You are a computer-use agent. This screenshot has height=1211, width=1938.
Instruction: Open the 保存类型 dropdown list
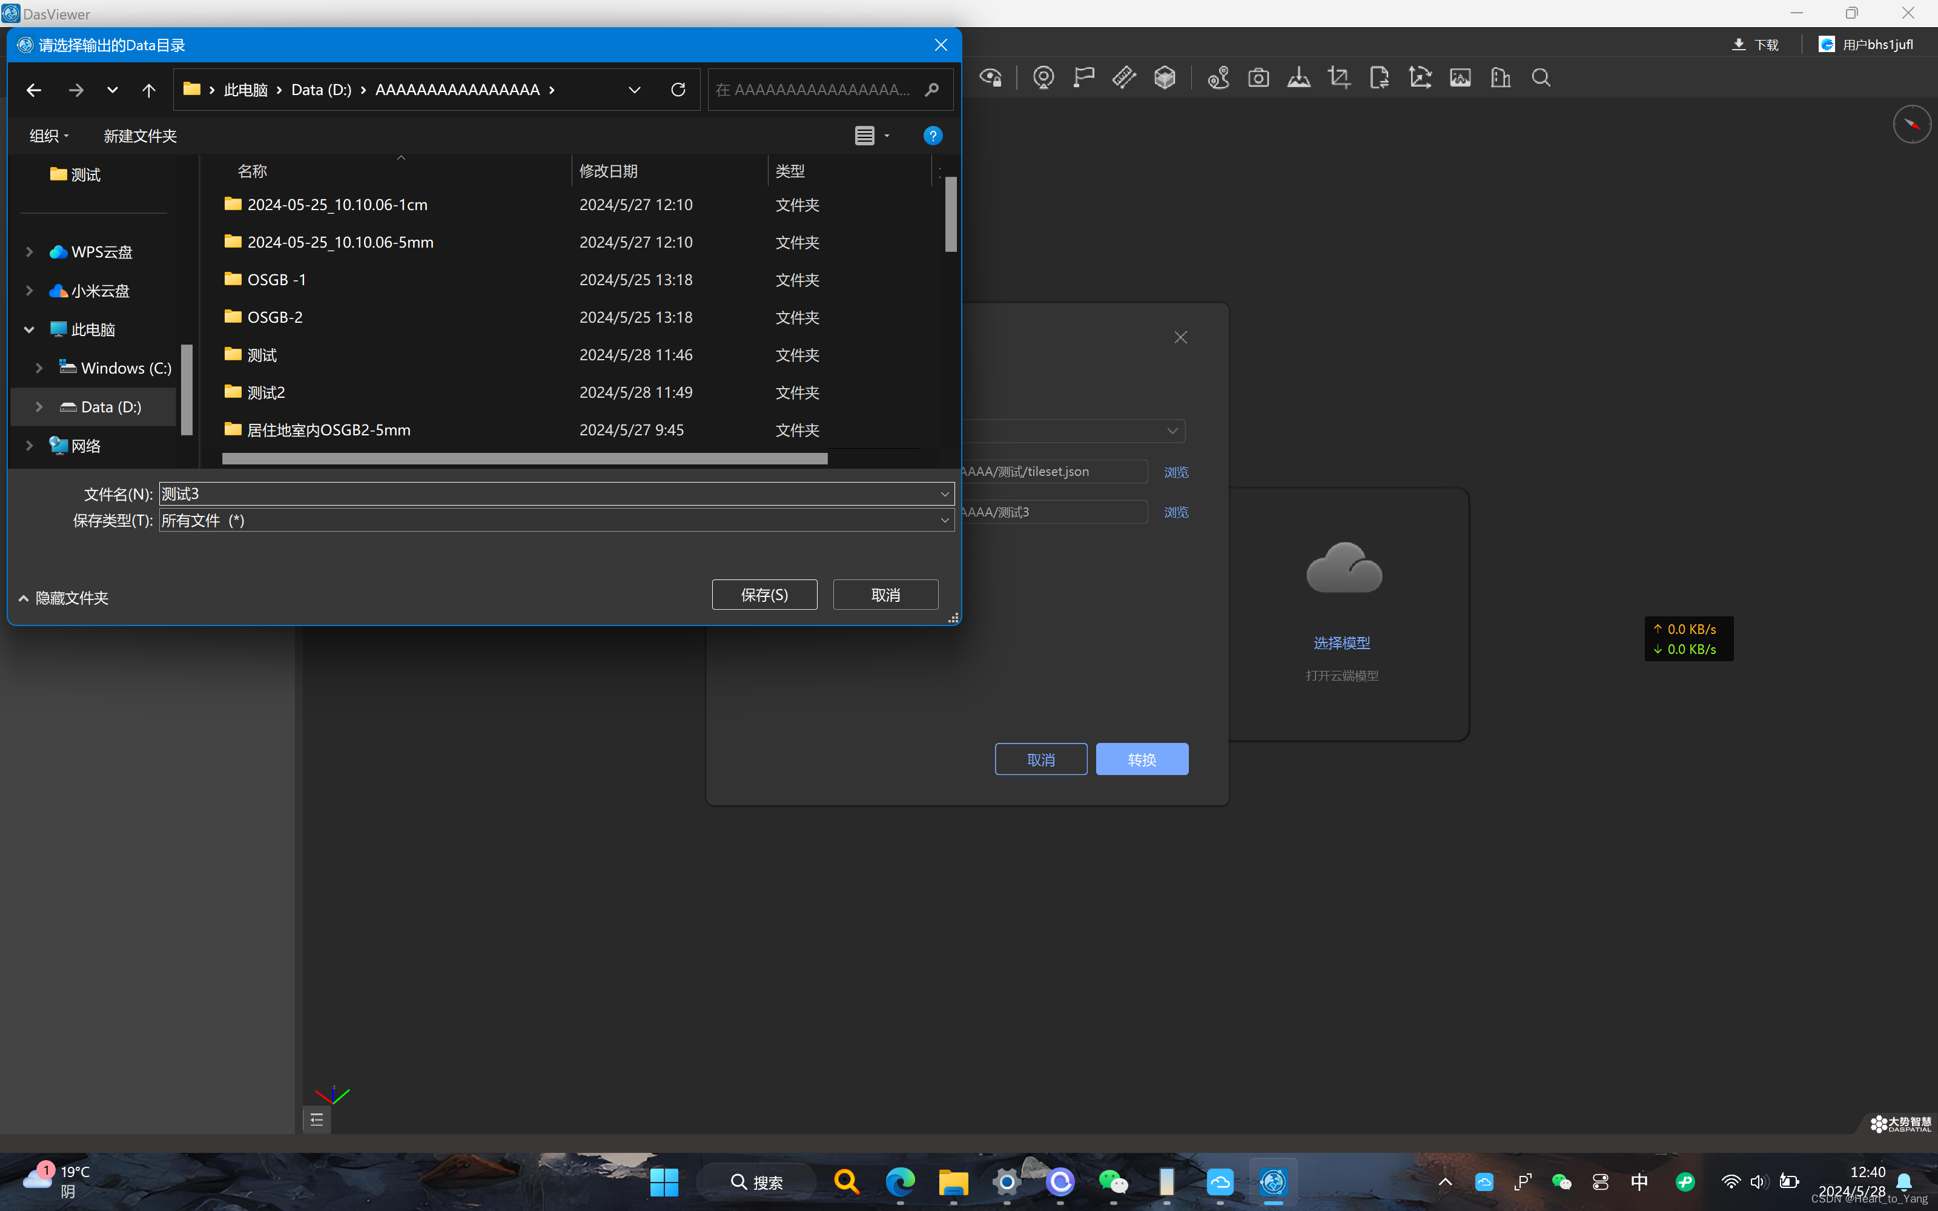click(944, 521)
